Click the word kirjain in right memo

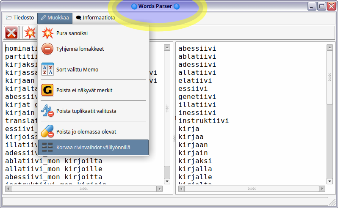click(x=193, y=153)
